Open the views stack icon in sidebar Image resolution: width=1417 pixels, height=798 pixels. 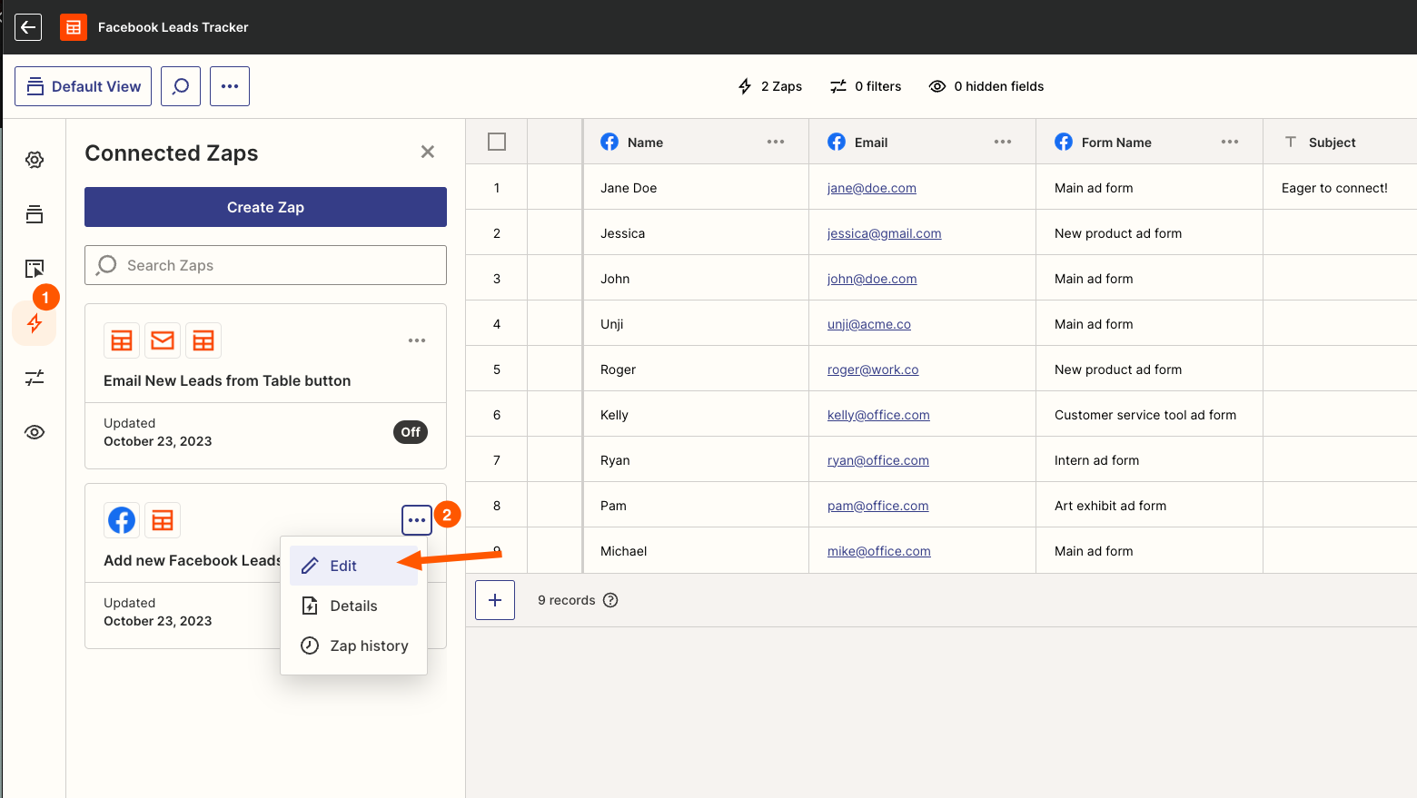35,214
